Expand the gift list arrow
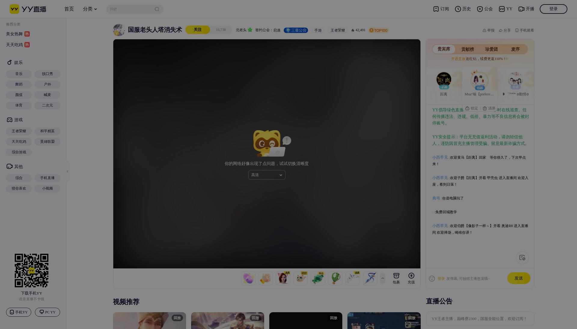 (x=383, y=278)
